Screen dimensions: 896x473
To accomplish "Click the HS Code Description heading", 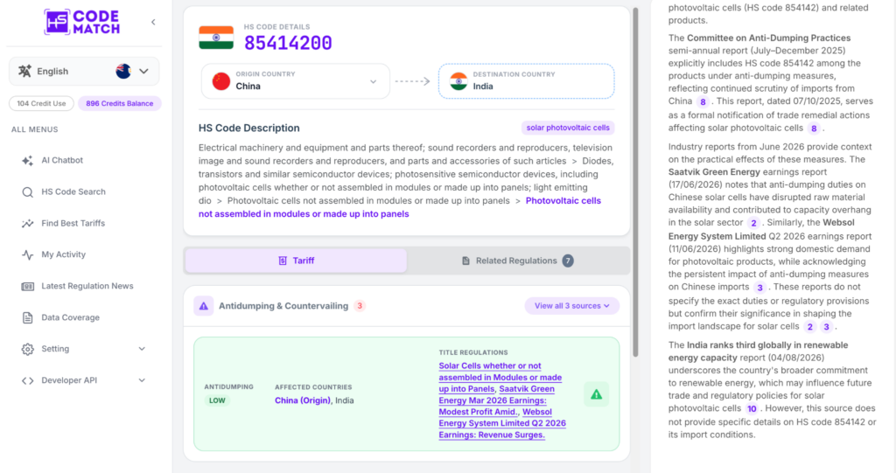I will click(249, 128).
